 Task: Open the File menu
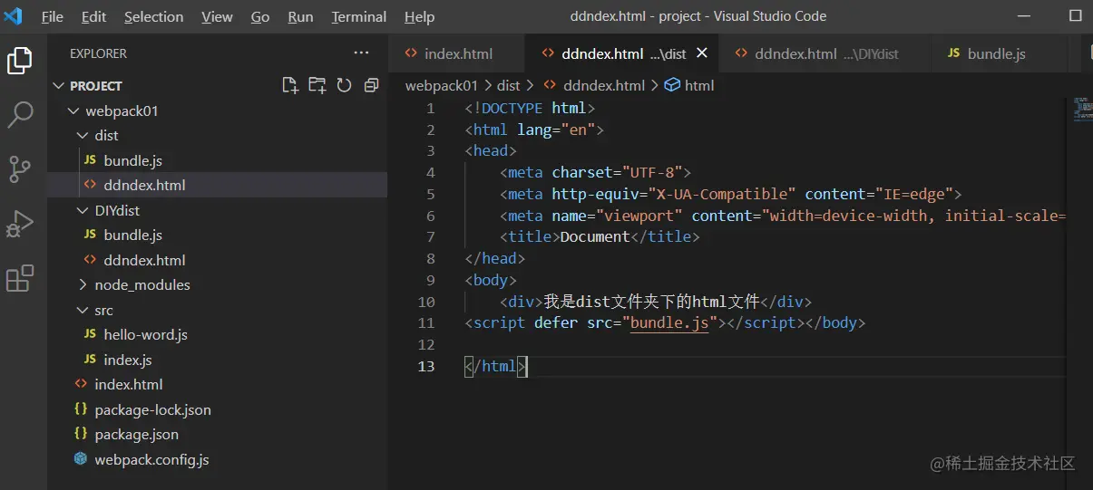pos(53,16)
